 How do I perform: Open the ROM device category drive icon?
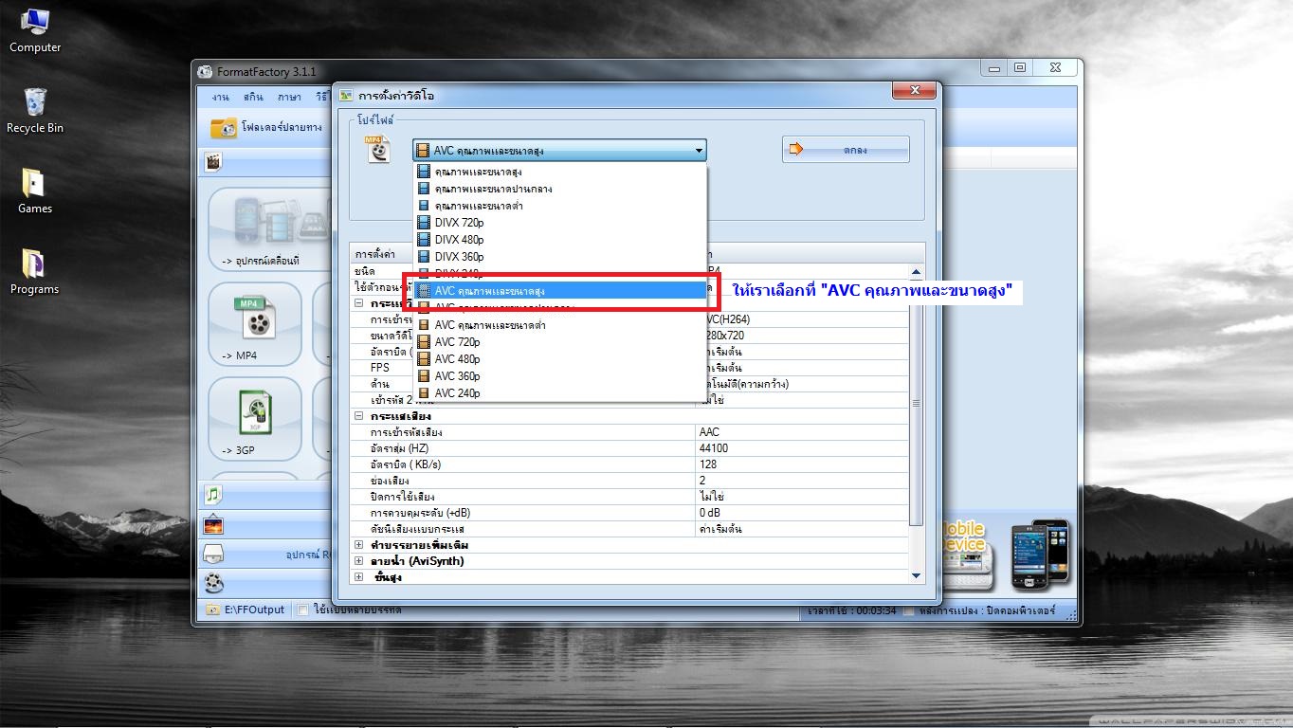click(x=213, y=554)
